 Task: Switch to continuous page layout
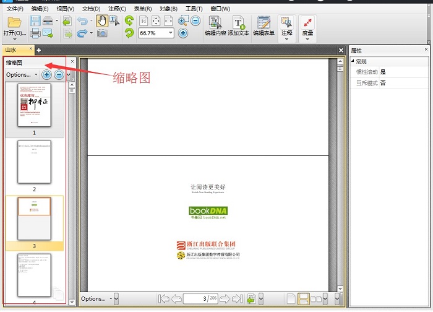click(304, 299)
